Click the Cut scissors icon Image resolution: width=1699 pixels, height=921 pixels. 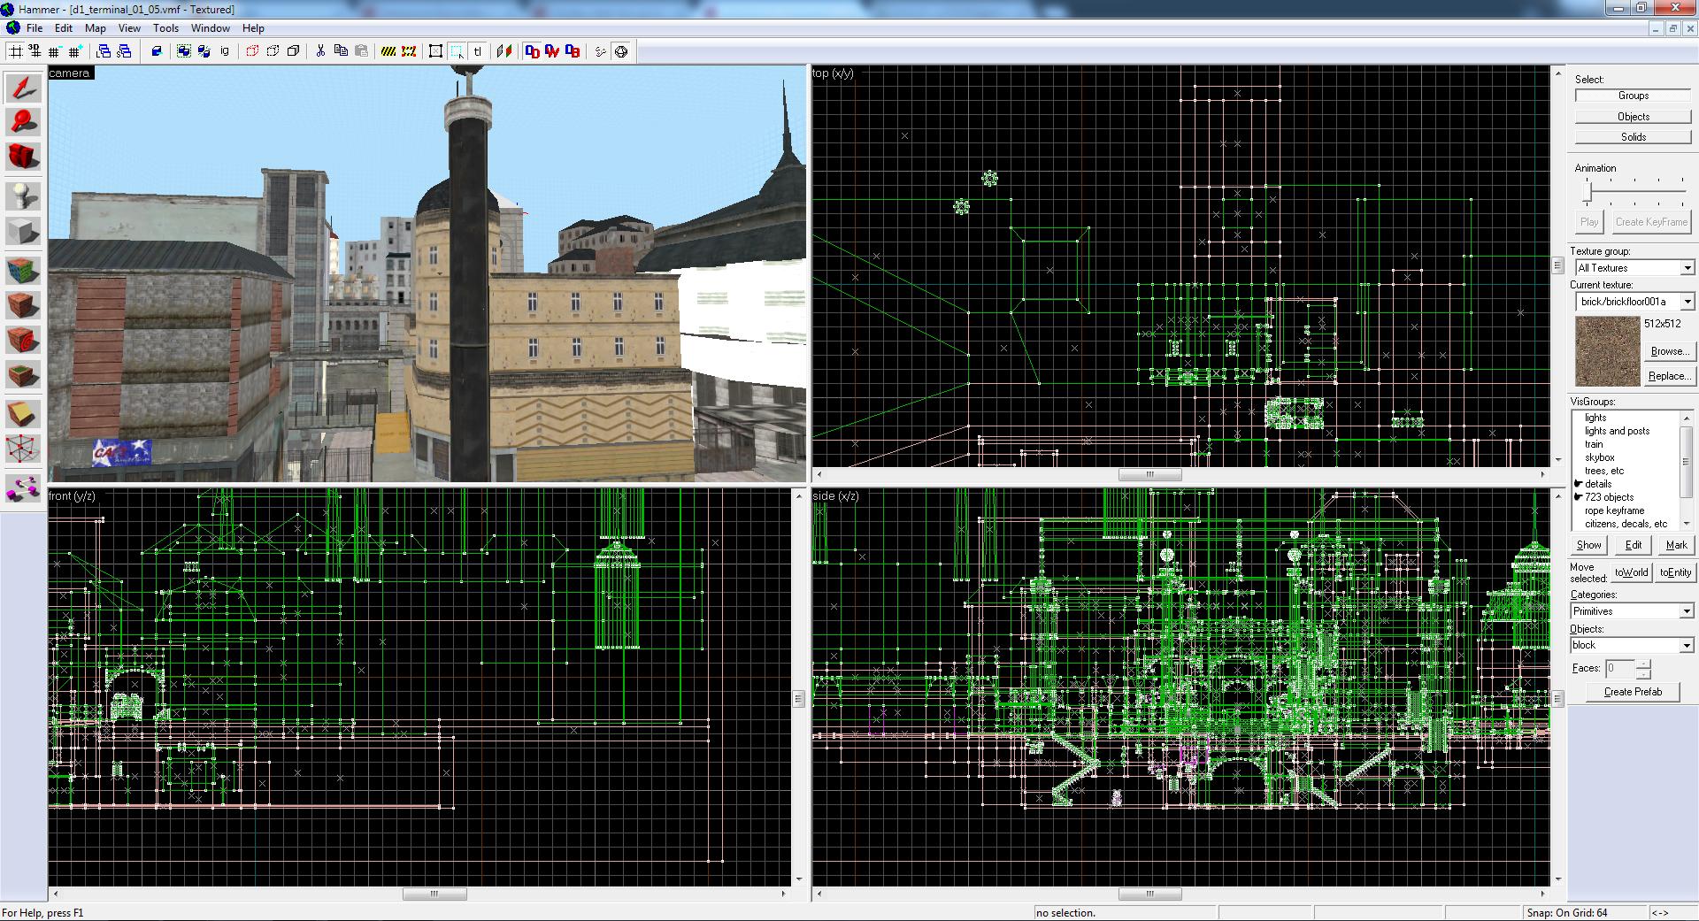320,51
